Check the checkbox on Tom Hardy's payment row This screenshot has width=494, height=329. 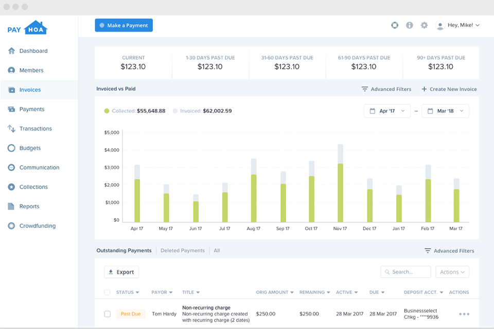[x=107, y=314]
